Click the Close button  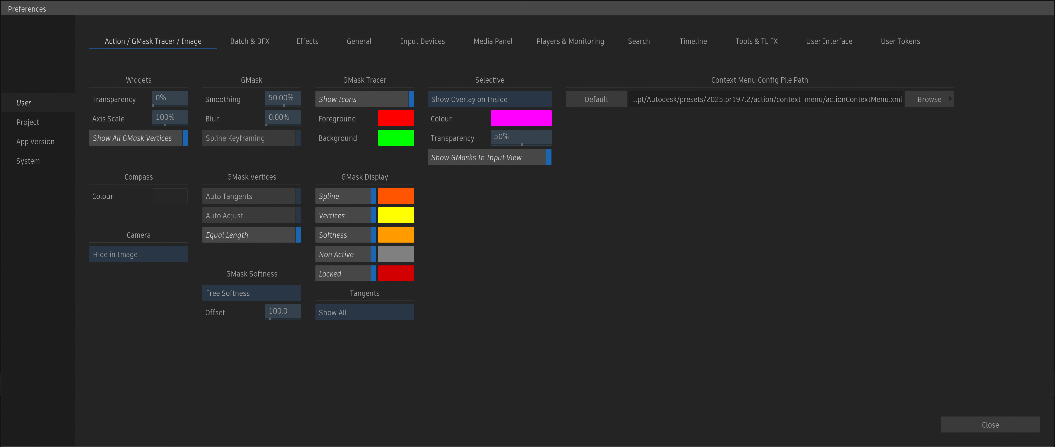coord(989,424)
